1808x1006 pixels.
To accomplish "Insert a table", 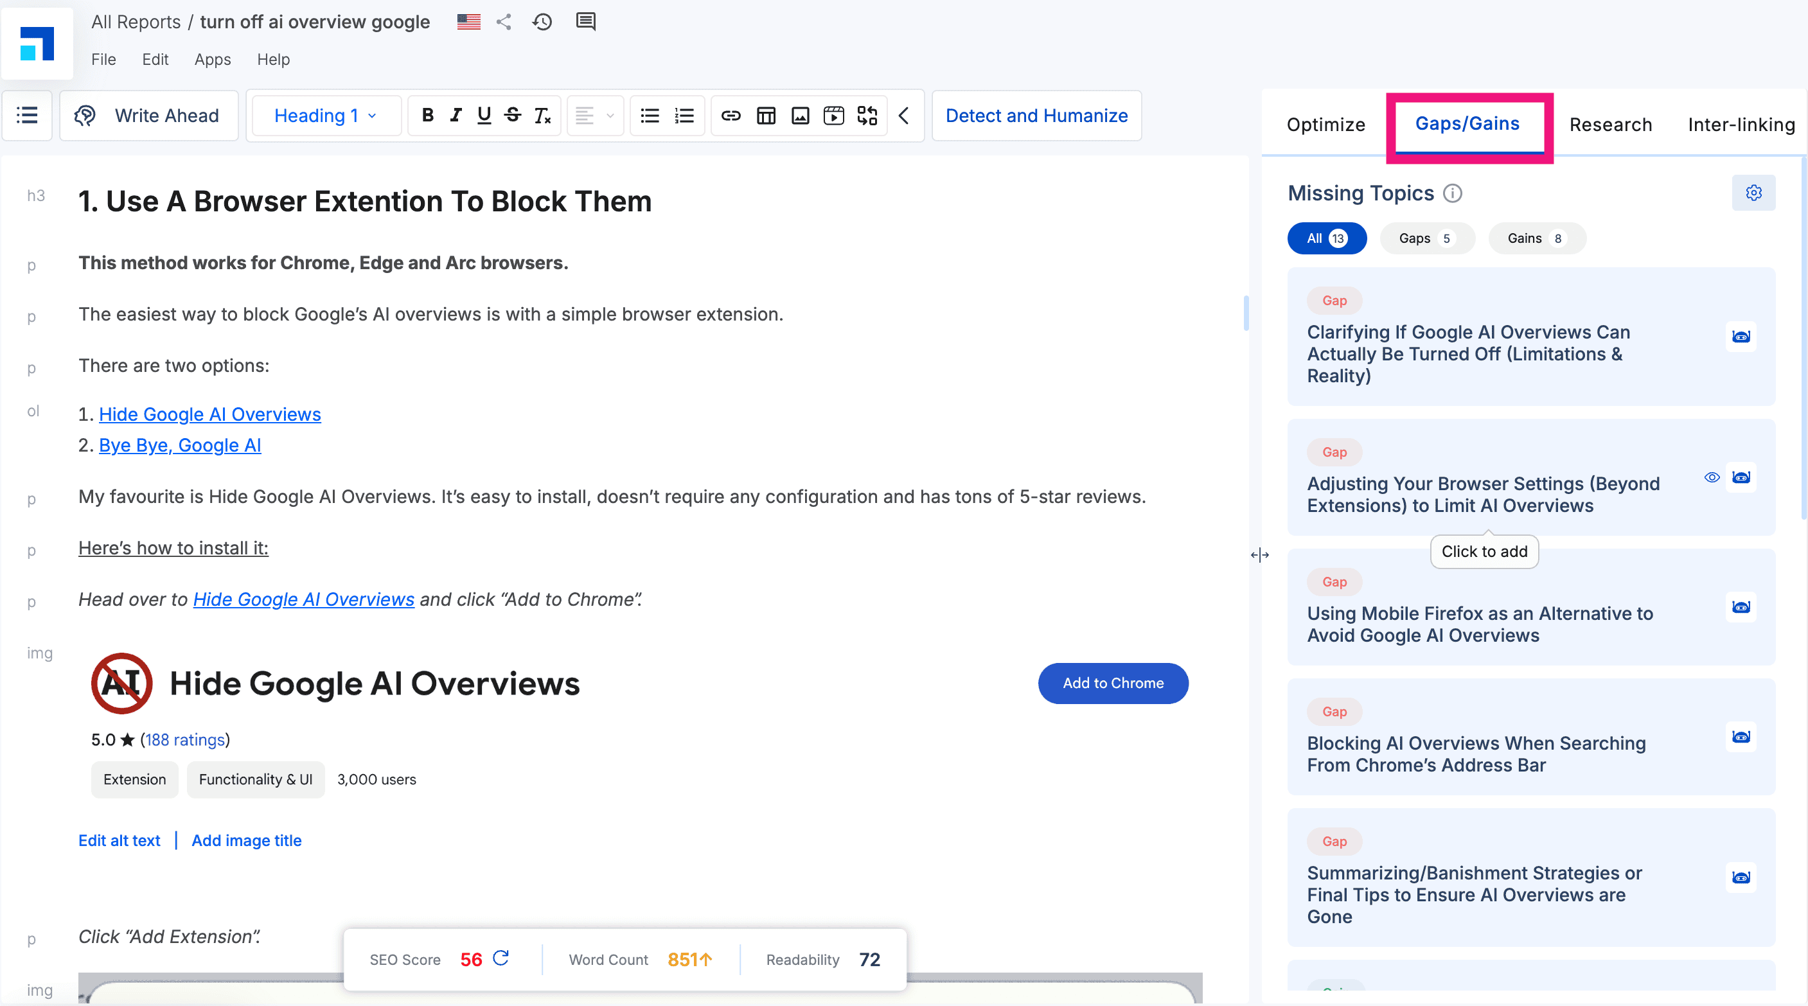I will pyautogui.click(x=767, y=115).
